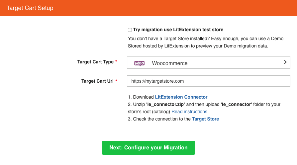Click the 'le_connector' folder name text

[x=236, y=105]
